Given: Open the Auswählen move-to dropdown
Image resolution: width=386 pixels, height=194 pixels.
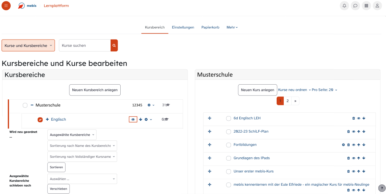Looking at the screenshot, I should coord(82,179).
